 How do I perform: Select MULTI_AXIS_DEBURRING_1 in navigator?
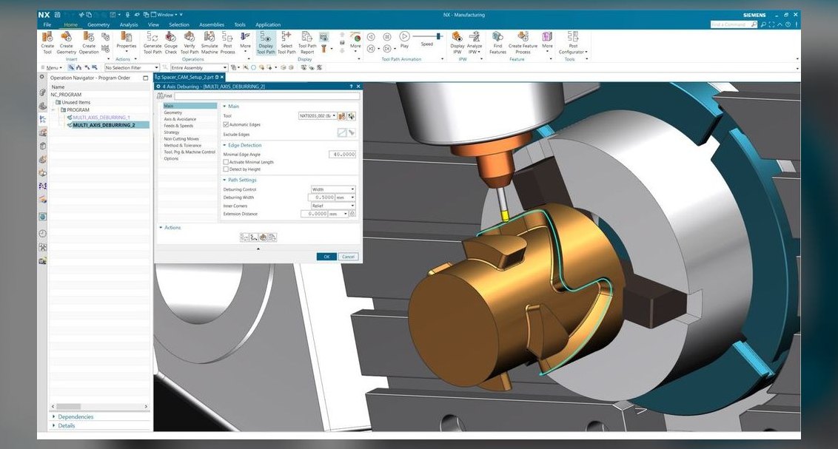101,118
